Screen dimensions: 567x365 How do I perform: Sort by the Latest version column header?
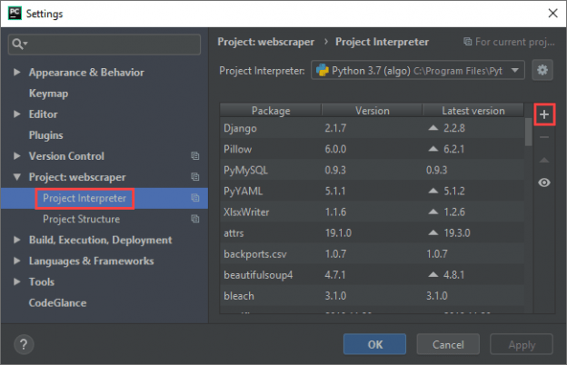tap(473, 110)
